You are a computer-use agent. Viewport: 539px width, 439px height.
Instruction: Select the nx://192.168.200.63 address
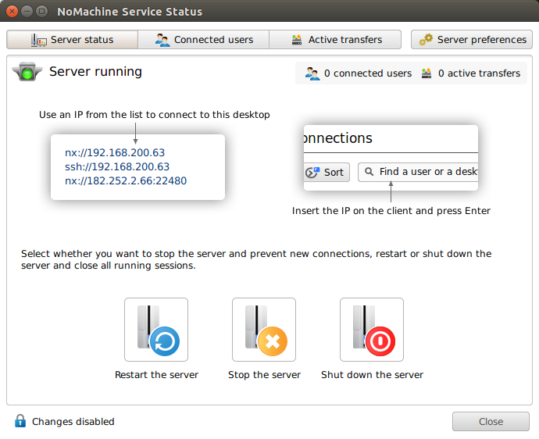click(115, 152)
